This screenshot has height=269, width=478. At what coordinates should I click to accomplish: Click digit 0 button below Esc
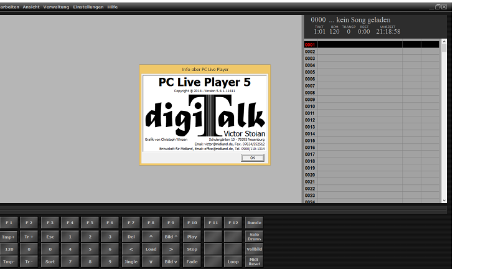coord(50,249)
